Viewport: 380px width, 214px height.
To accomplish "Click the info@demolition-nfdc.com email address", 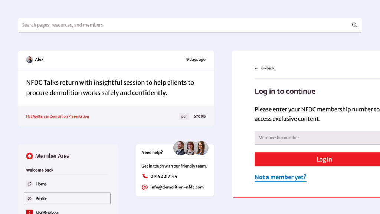I will coord(177,187).
